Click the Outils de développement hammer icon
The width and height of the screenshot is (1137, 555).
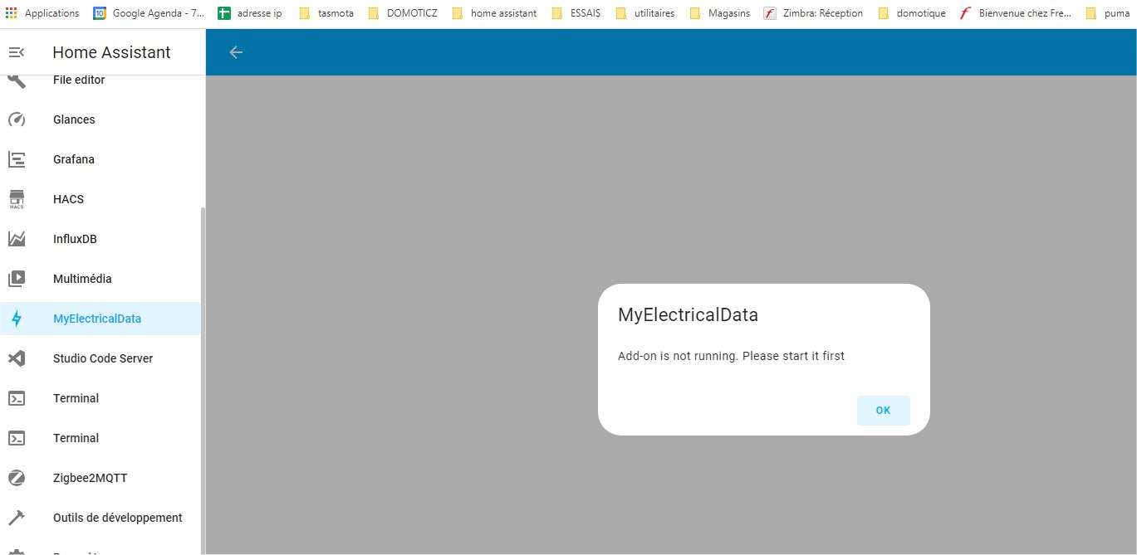click(17, 518)
